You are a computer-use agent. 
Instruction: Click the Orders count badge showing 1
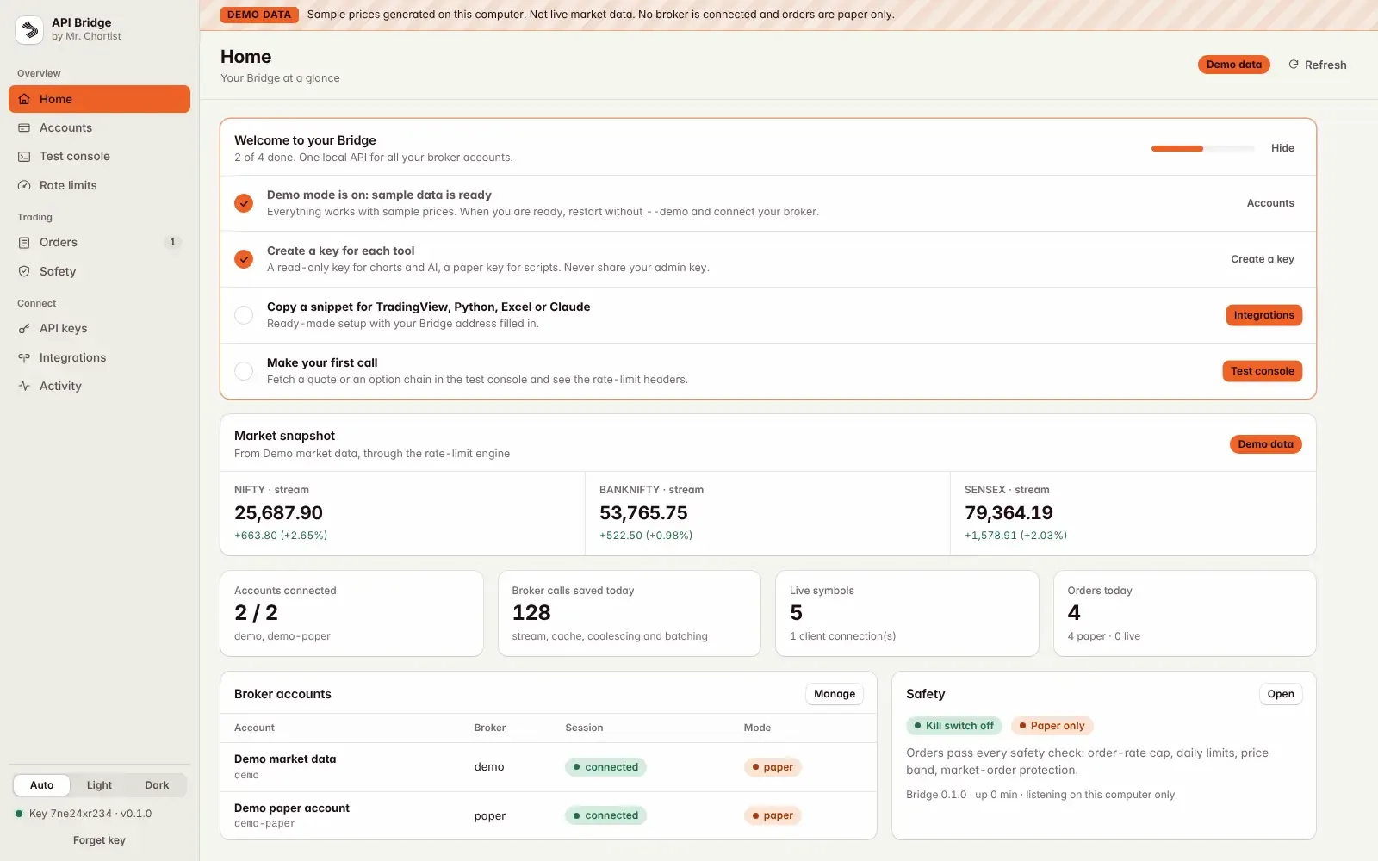[x=172, y=242]
